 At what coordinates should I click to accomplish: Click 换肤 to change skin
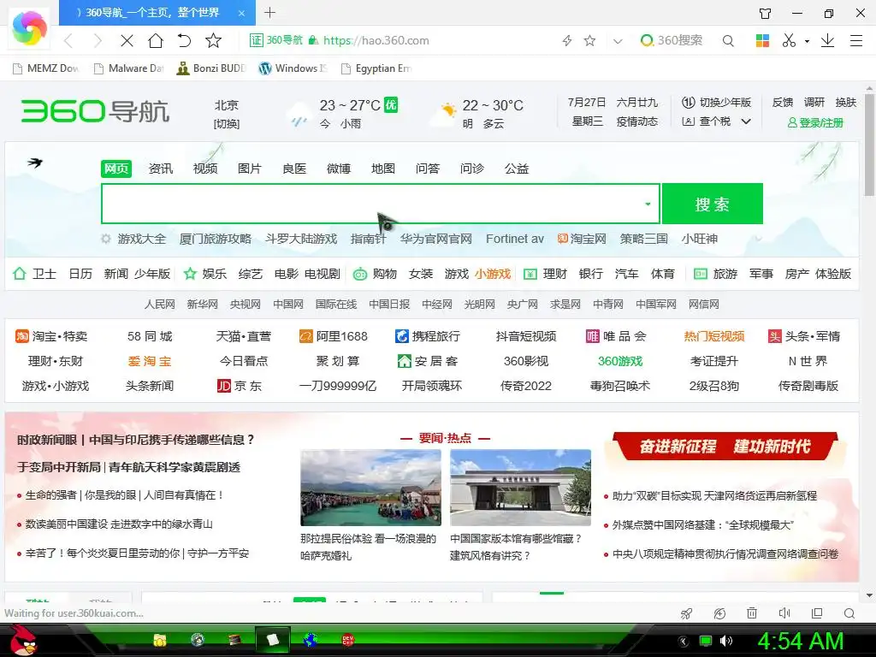[x=846, y=103]
